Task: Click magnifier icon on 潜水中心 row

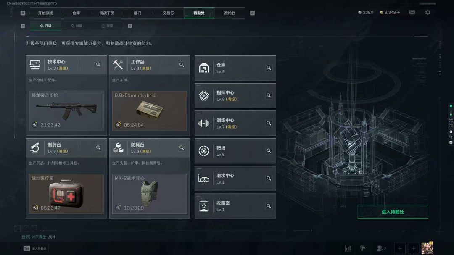Action: pyautogui.click(x=269, y=178)
